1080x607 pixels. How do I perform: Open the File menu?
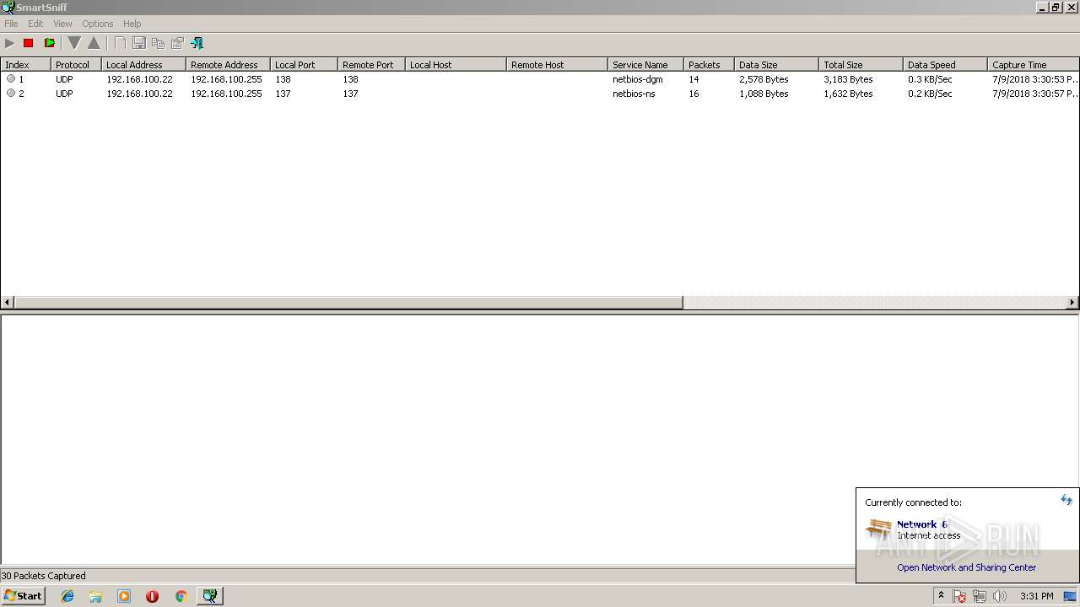(x=11, y=24)
